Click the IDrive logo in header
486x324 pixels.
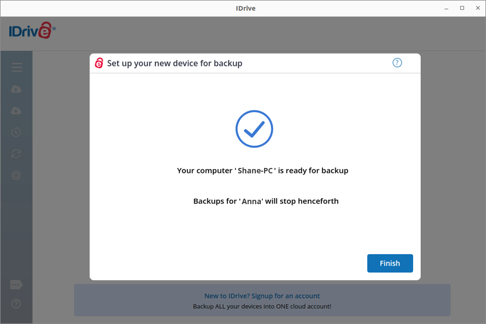[x=32, y=30]
